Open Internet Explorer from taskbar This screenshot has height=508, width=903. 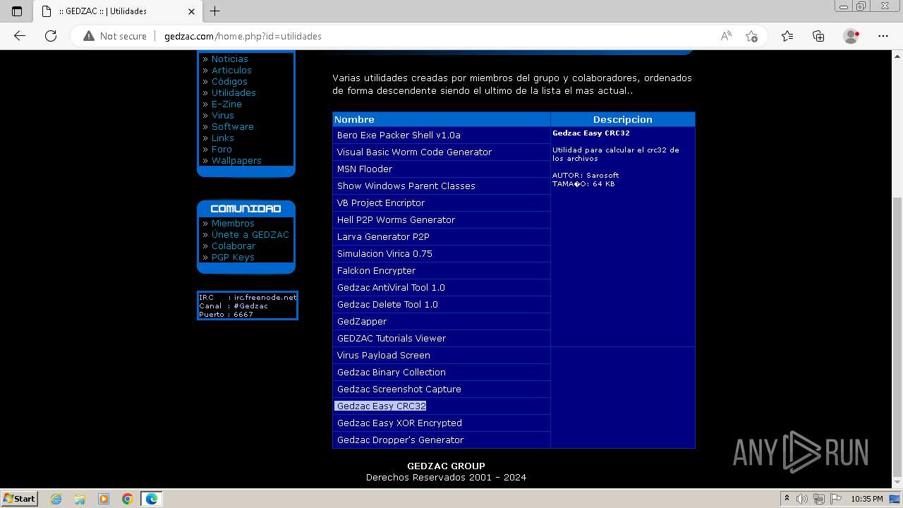pyautogui.click(x=56, y=499)
